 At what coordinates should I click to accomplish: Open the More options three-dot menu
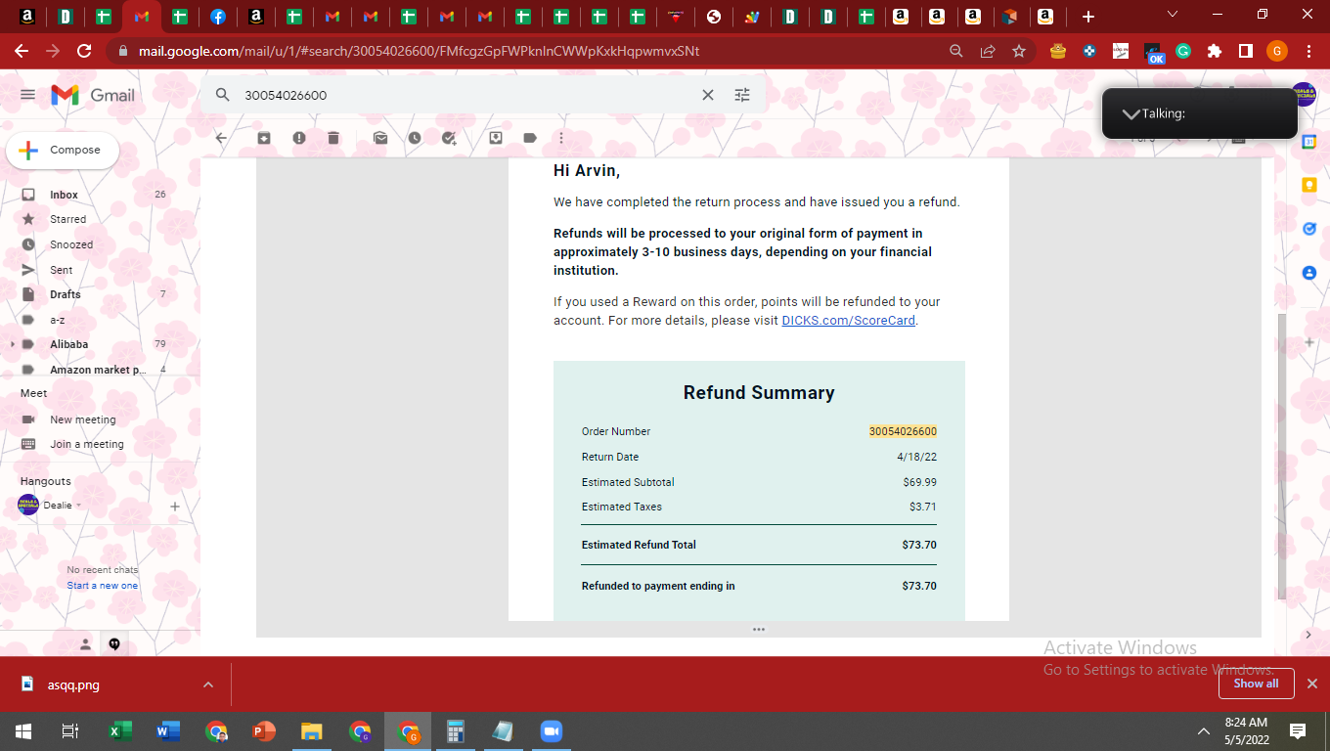561,138
